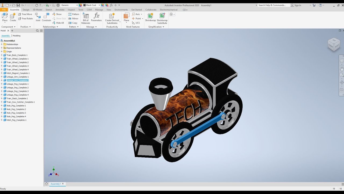Switch to the Inspect ribbon tab
Image resolution: width=344 pixels, height=194 pixels.
(71, 10)
